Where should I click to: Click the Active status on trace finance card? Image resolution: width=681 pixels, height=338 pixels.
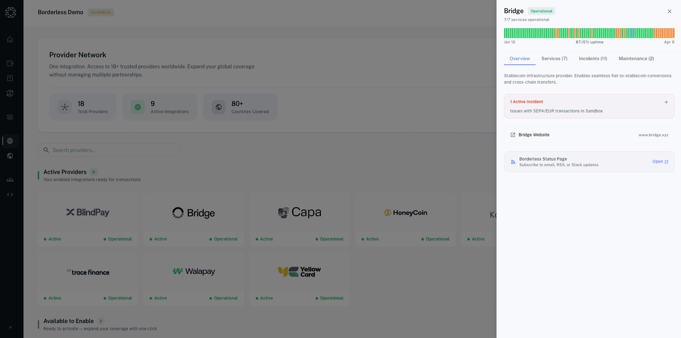52,298
